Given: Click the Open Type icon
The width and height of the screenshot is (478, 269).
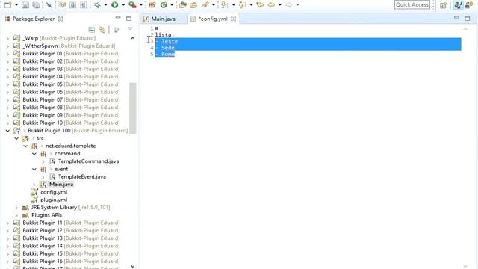Looking at the screenshot, I should click(182, 5).
